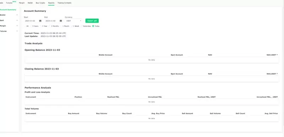Click the Avg. Sell Price column header
Viewport: 284px width, 137px height.
271,114
